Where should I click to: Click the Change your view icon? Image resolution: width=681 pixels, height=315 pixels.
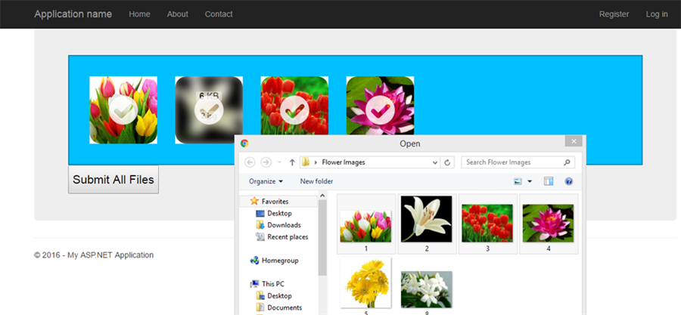(518, 181)
